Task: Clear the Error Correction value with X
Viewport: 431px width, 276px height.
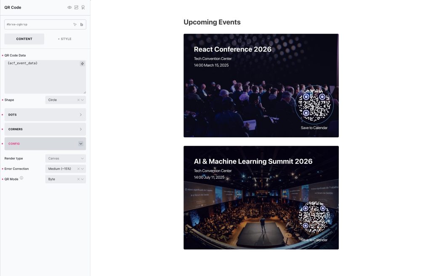Action: point(78,169)
